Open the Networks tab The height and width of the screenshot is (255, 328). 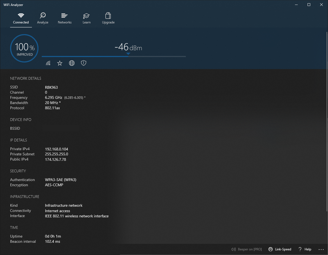(65, 18)
